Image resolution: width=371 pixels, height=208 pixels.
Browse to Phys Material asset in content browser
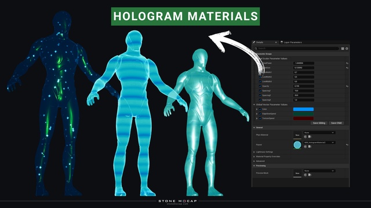310,136
